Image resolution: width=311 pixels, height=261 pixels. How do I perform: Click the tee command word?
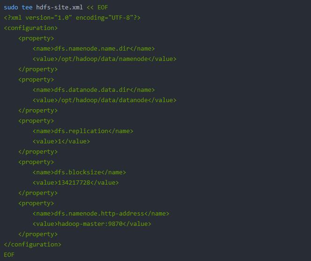pos(27,7)
